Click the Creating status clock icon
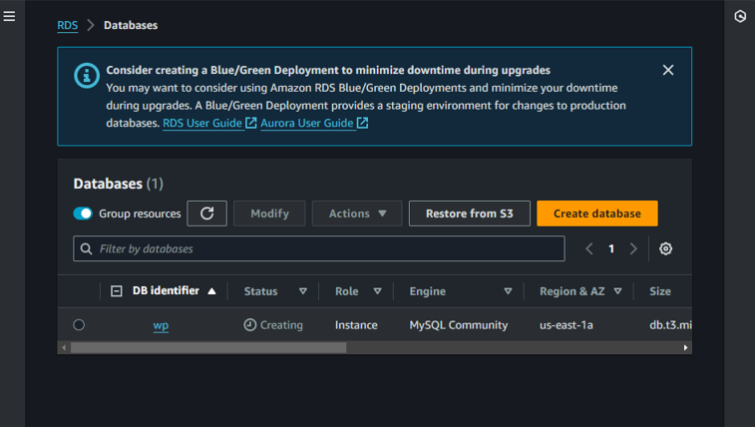This screenshot has height=427, width=755. pos(250,325)
